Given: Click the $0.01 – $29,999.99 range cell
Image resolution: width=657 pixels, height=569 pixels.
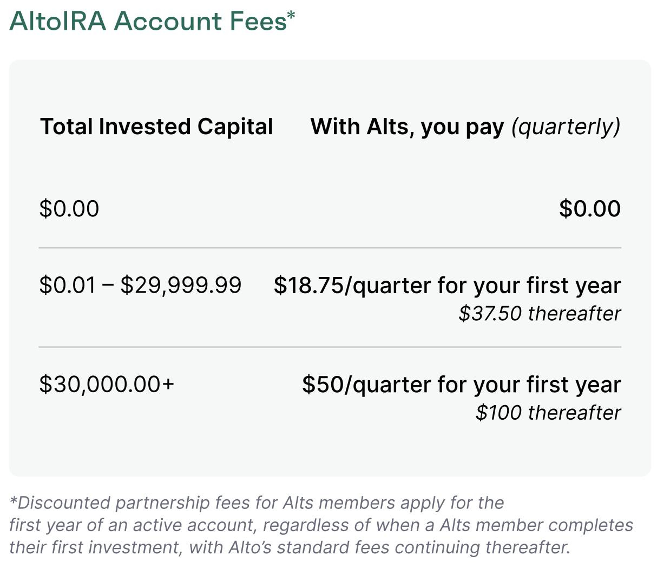Looking at the screenshot, I should pos(140,285).
